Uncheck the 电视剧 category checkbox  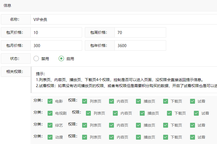[50, 113]
